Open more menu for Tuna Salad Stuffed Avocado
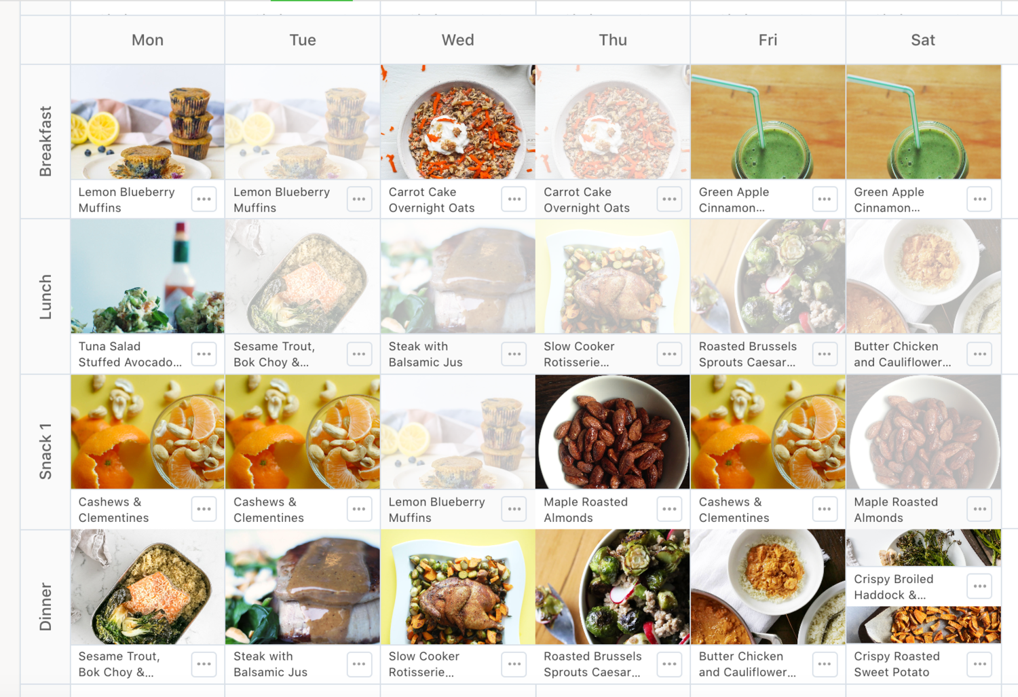1018x697 pixels. (204, 354)
